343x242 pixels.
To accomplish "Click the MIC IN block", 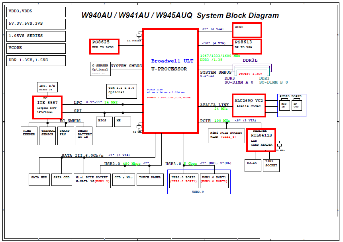I will coord(284,105).
